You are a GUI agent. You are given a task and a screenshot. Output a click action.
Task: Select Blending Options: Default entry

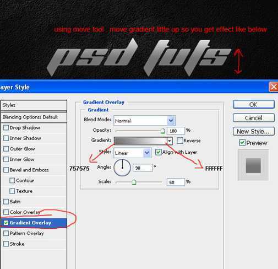(34, 117)
